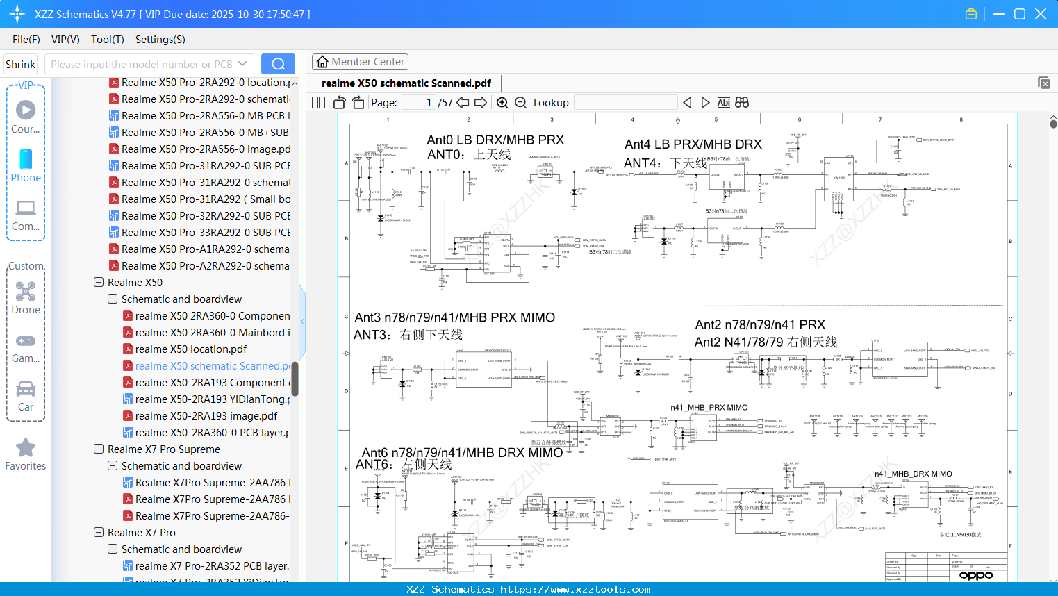1058x596 pixels.
Task: Zoom in on the schematic PDF
Action: 502,102
